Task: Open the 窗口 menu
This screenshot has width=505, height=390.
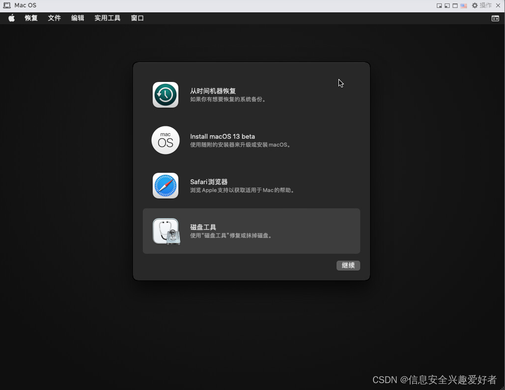Action: click(x=137, y=18)
